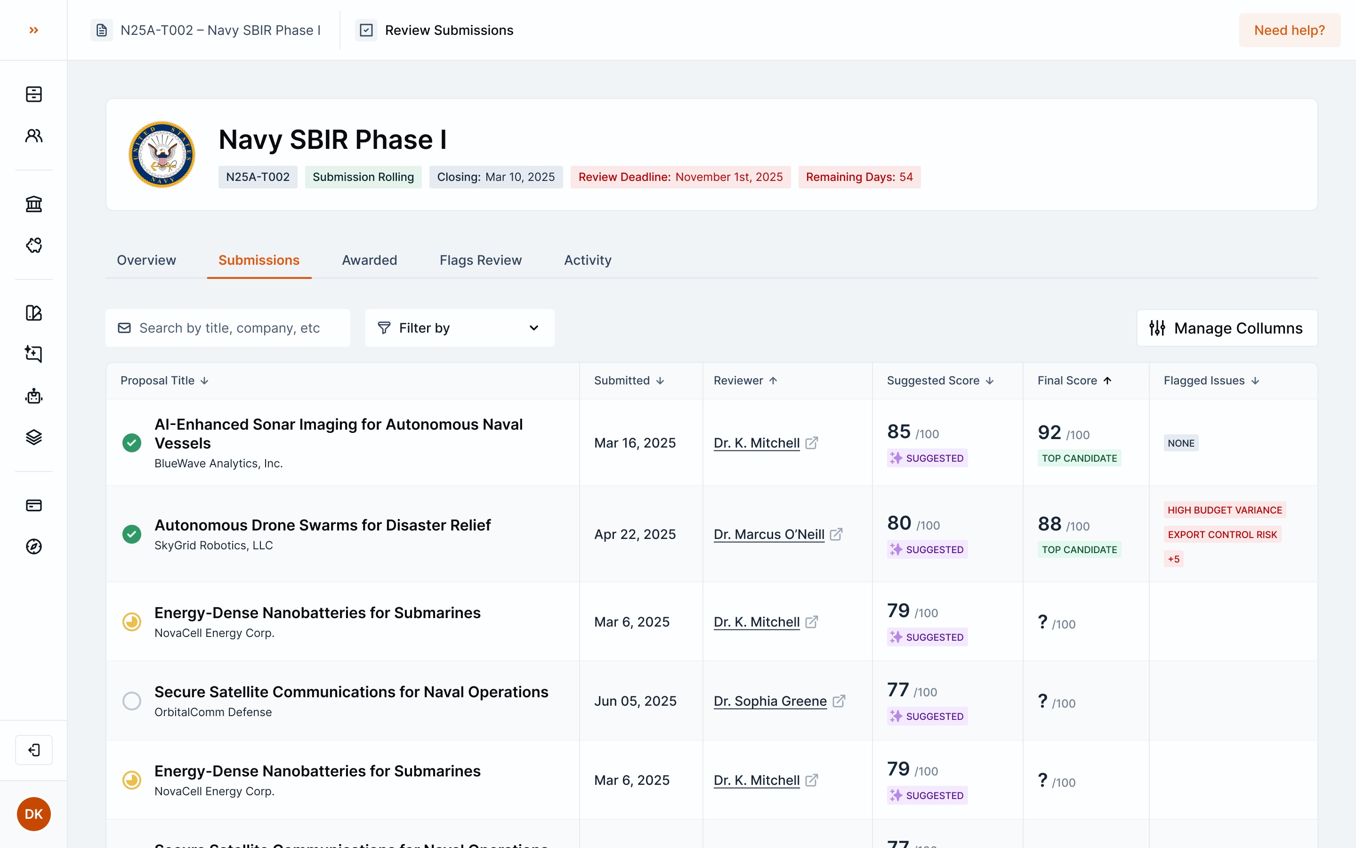Collapse the sidebar using the chevrons icon
Screen dimensions: 1356x848
(x=33, y=30)
